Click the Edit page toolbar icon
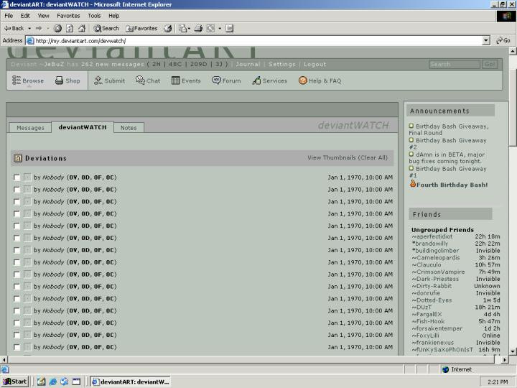This screenshot has width=517, height=388. (x=210, y=28)
